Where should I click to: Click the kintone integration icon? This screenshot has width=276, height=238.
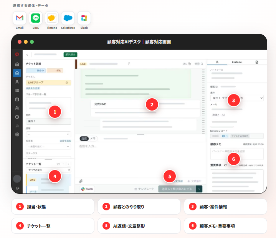[x=52, y=18]
